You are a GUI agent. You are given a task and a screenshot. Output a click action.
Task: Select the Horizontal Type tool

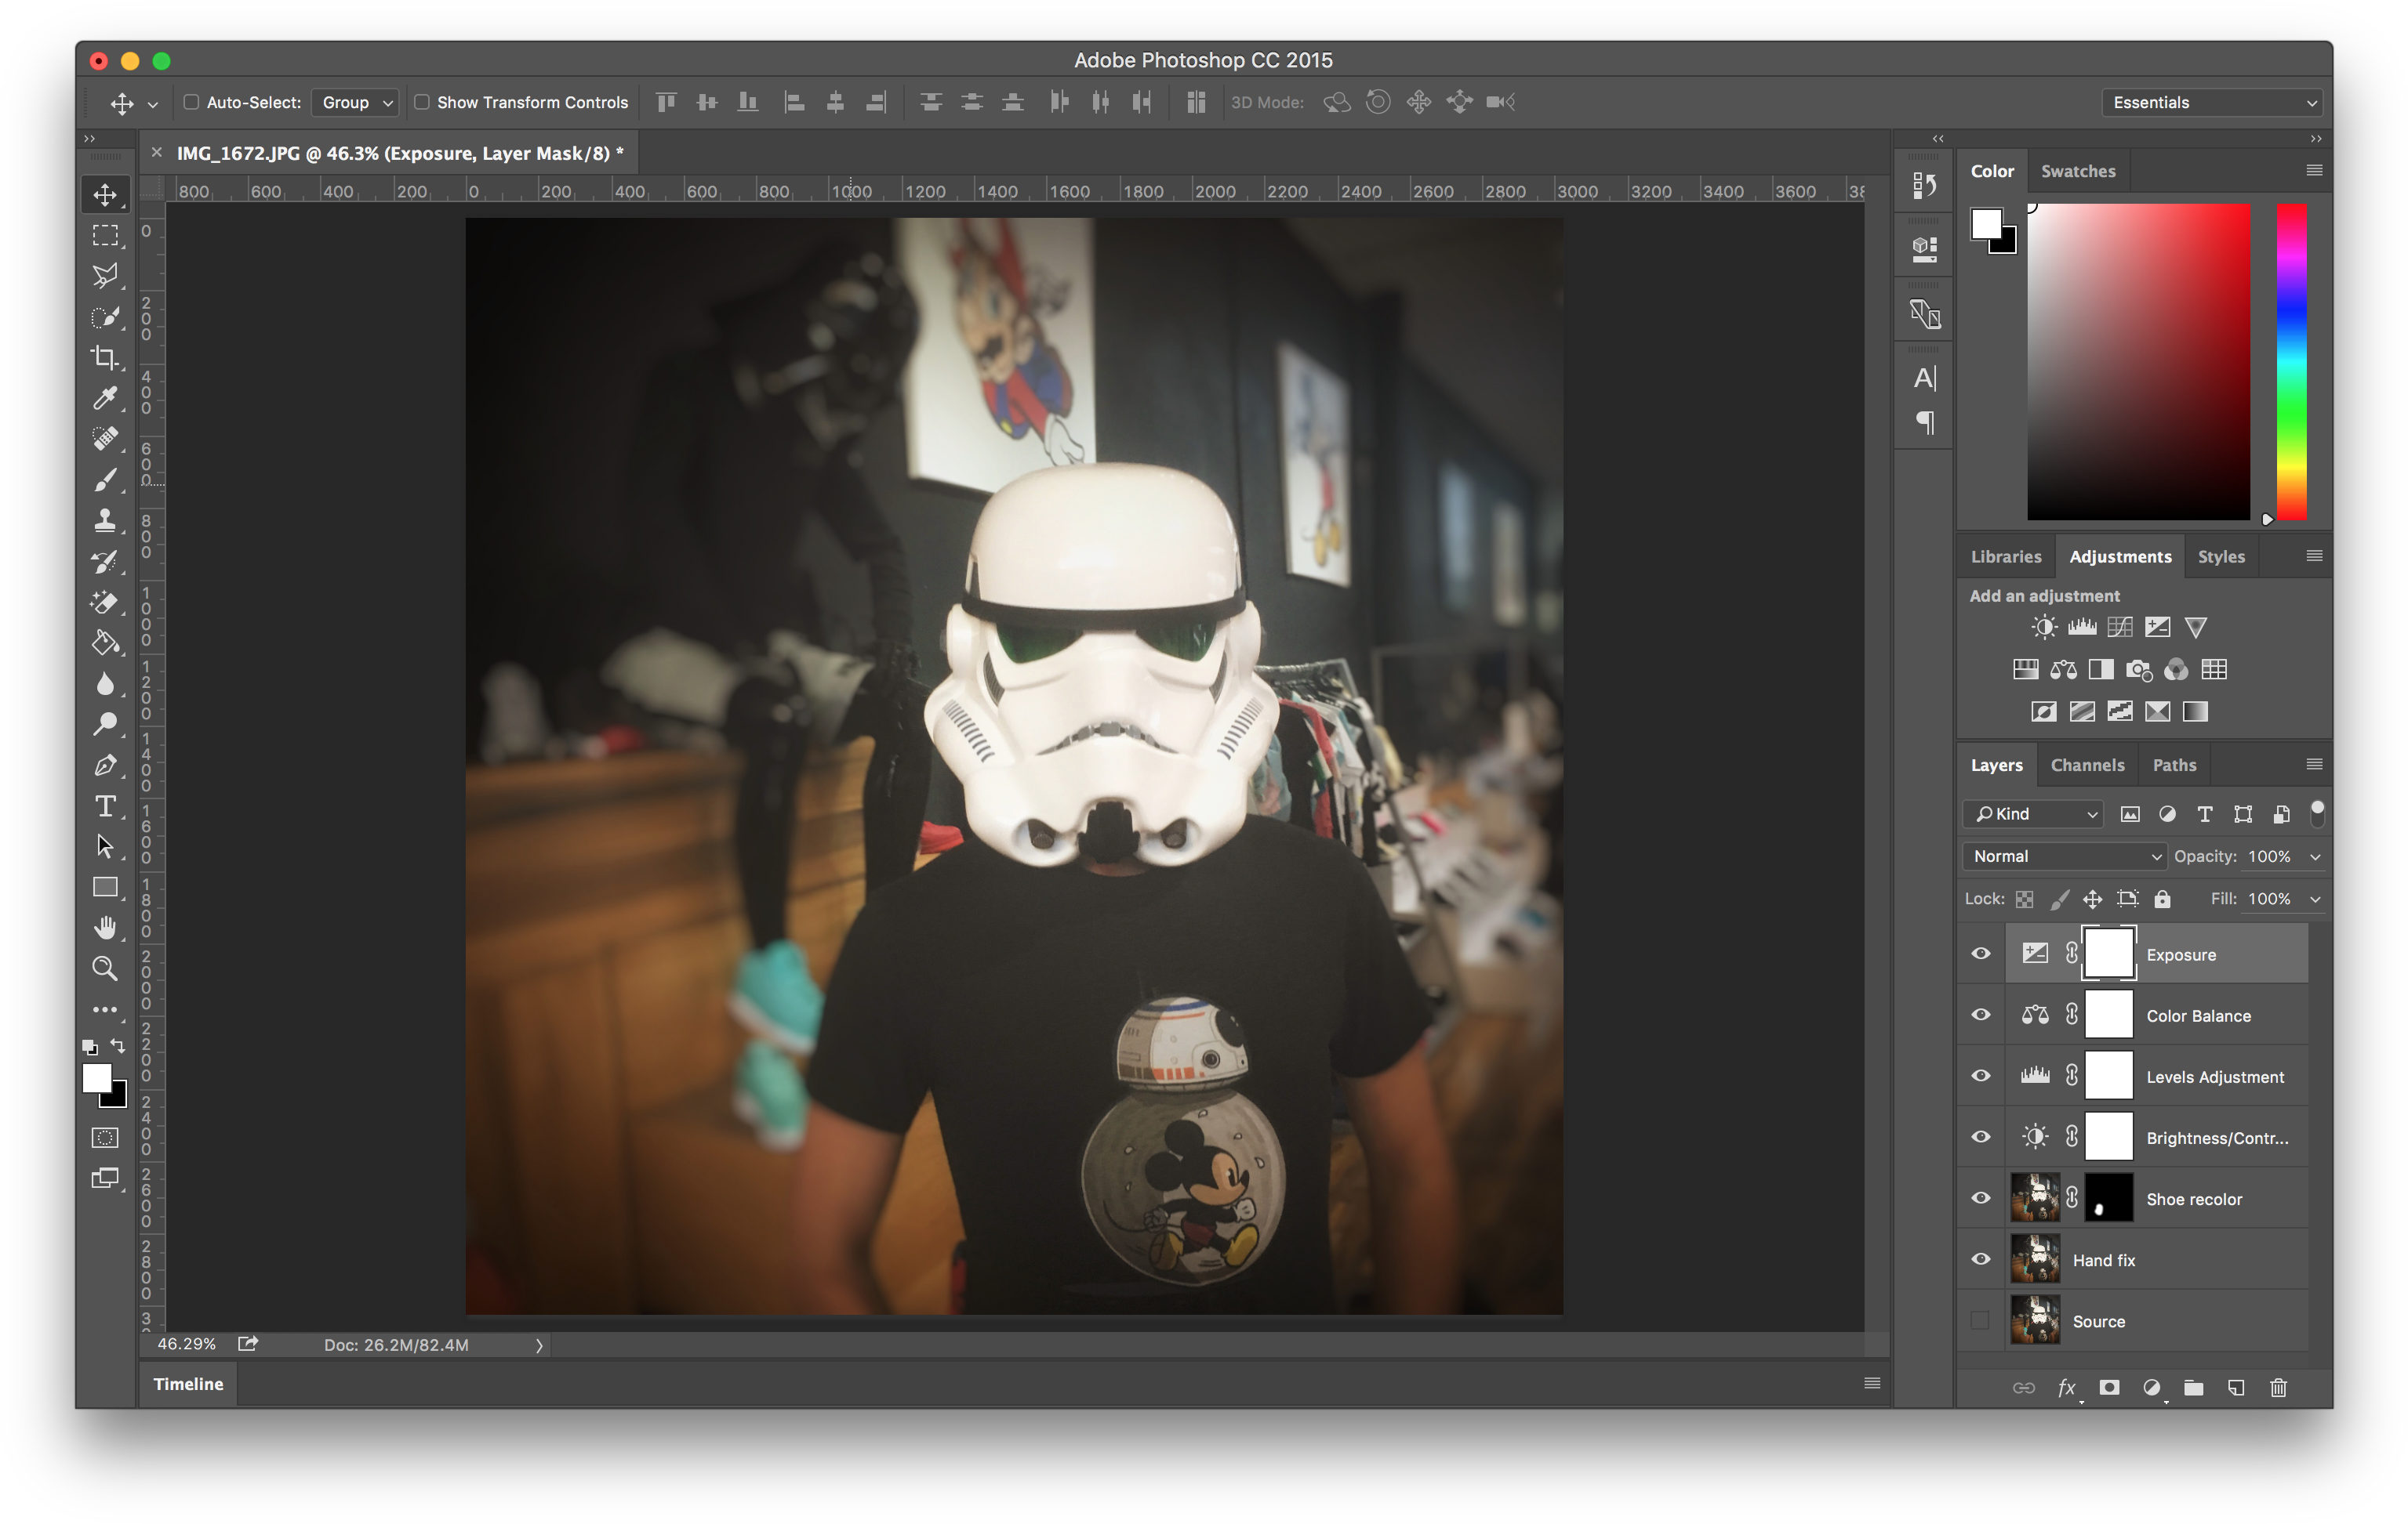tap(106, 805)
